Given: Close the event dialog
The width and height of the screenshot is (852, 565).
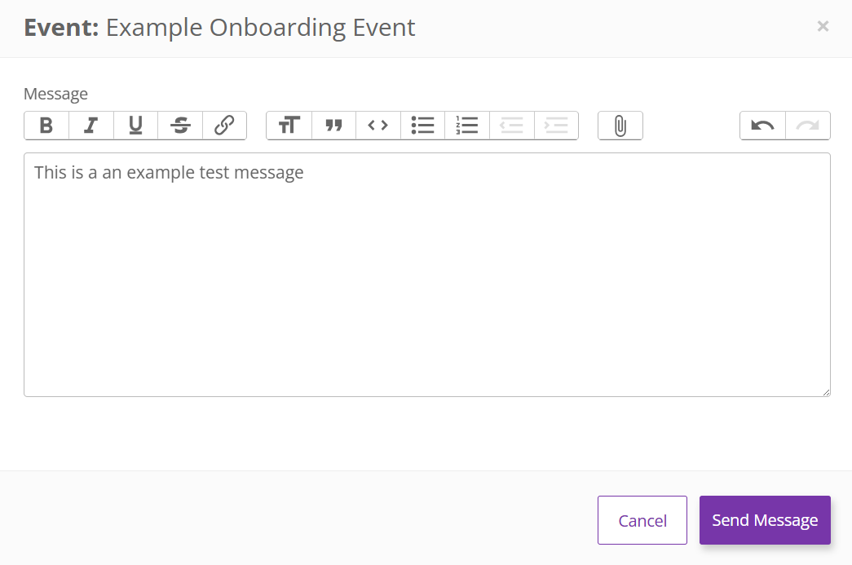Looking at the screenshot, I should click(823, 26).
